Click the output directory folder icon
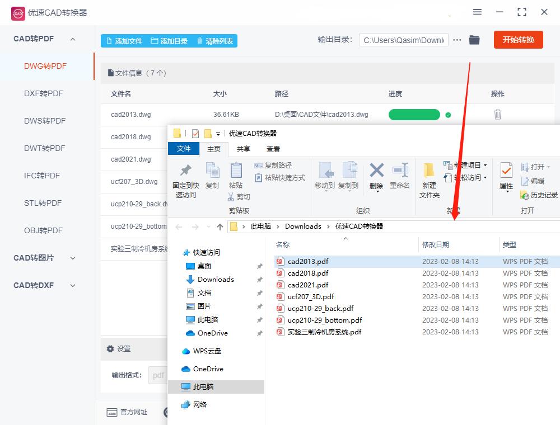Screen dimensions: 560x425 tap(474, 40)
